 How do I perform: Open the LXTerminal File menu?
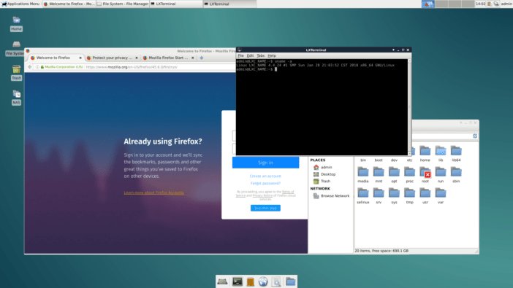point(241,56)
